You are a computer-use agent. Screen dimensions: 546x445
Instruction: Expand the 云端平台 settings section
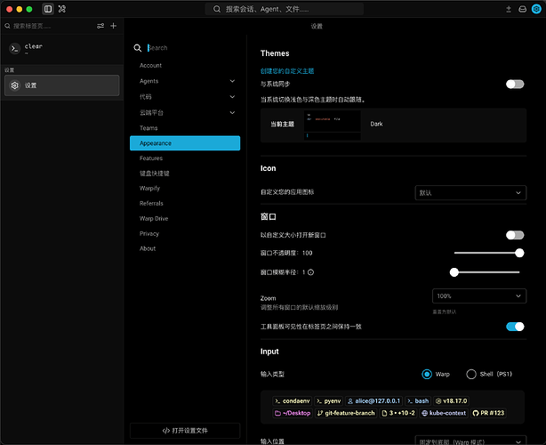(232, 113)
